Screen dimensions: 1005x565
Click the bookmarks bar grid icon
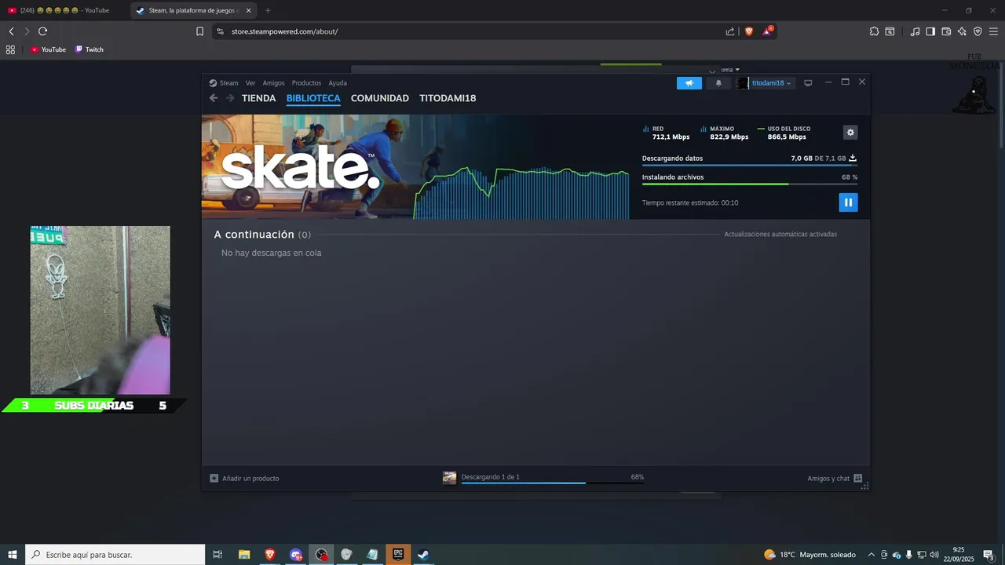click(x=10, y=49)
